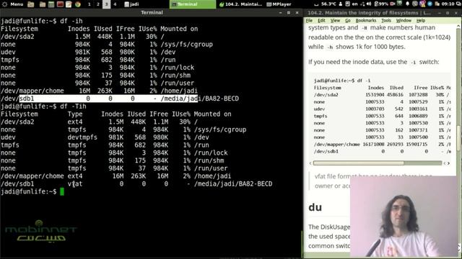Image resolution: width=462 pixels, height=259 pixels.
Task: Click the 'df -Tih' command in terminal
Action: pos(73,106)
